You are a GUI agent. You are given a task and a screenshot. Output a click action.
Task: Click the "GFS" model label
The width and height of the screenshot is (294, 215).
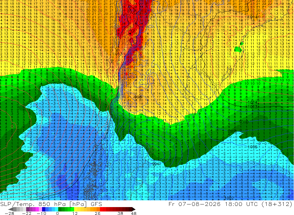tap(96, 204)
